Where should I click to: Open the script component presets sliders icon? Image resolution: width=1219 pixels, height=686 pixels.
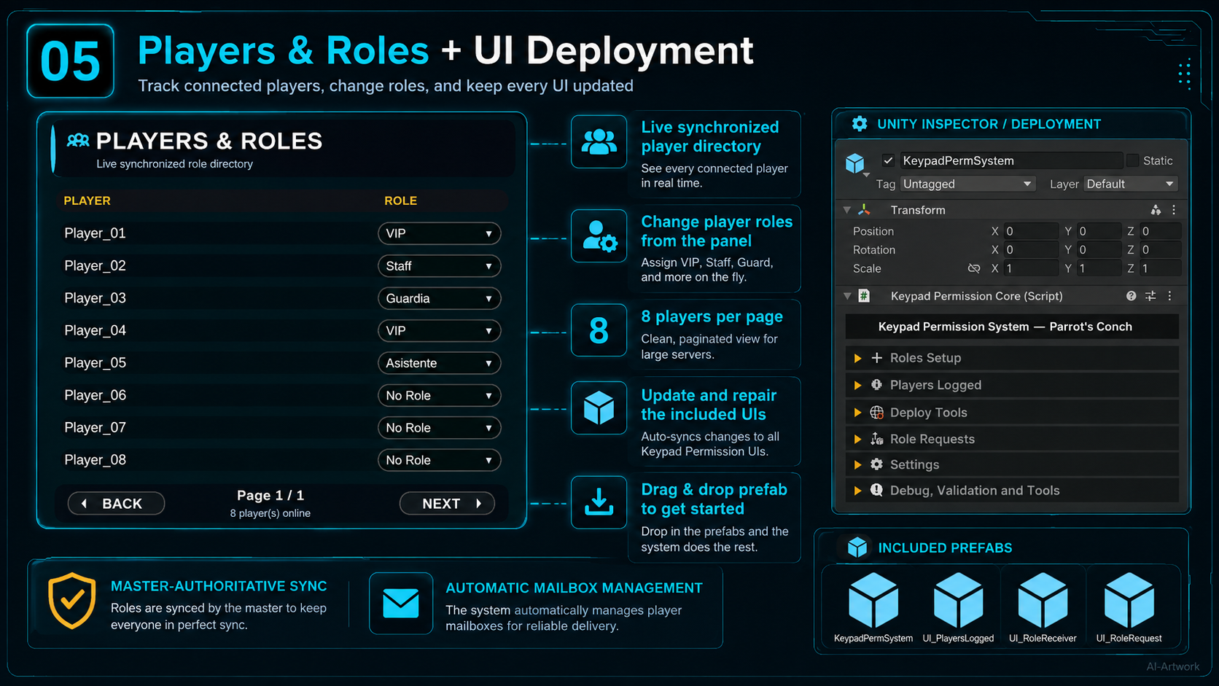coord(1150,296)
